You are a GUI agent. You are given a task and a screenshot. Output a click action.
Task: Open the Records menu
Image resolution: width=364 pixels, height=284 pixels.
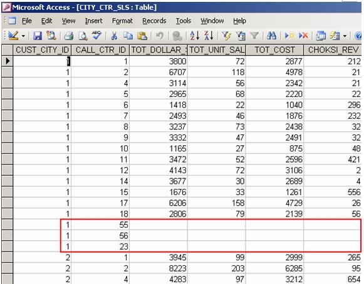point(154,21)
